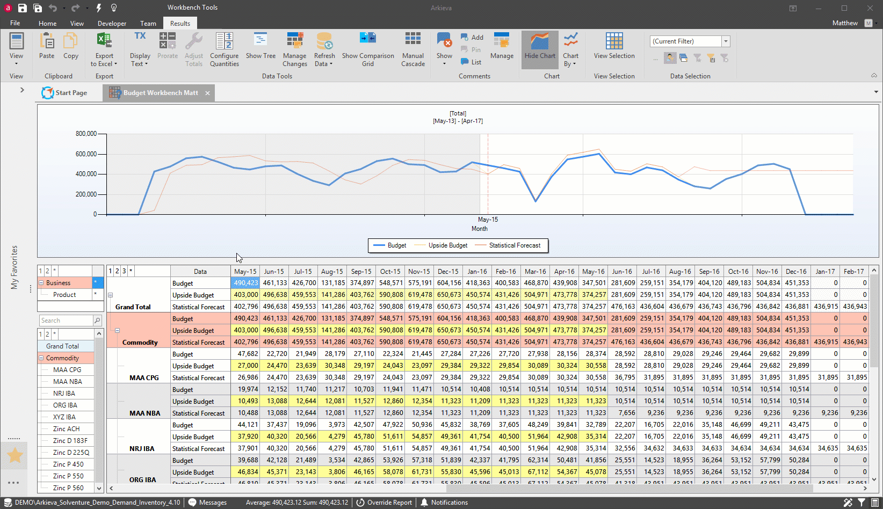Click the Copy icon in Clipboard group
This screenshot has width=883, height=509.
[x=71, y=41]
